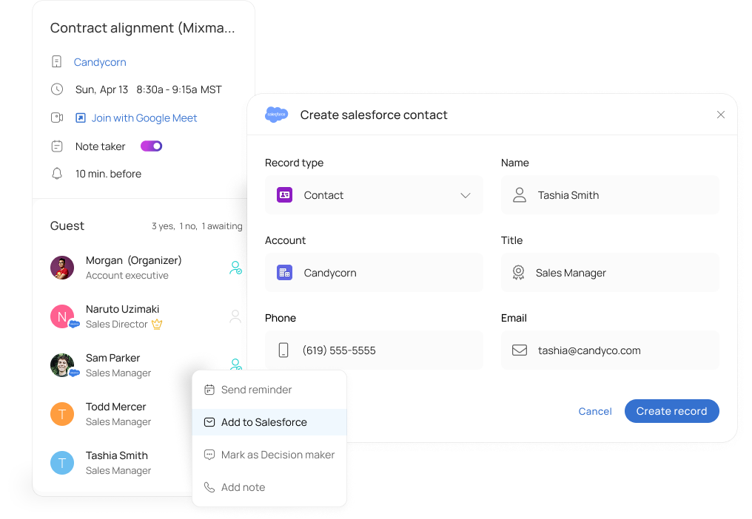Open the Candycorn account link
This screenshot has height=519, width=752.
coord(100,62)
